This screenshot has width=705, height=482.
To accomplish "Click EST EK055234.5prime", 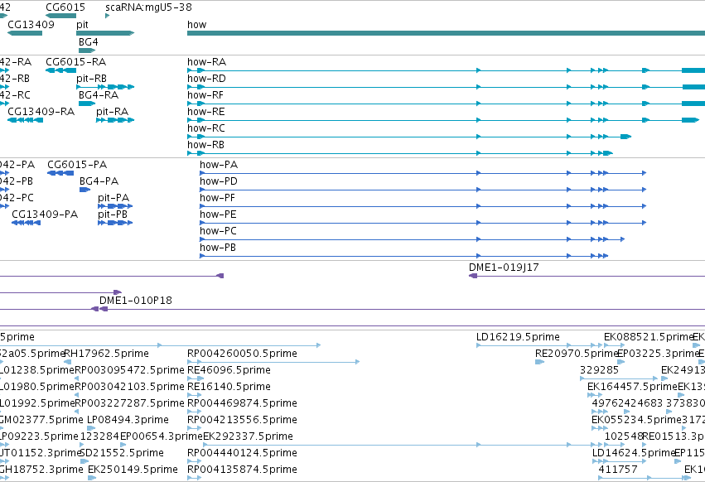I will pyautogui.click(x=636, y=420).
